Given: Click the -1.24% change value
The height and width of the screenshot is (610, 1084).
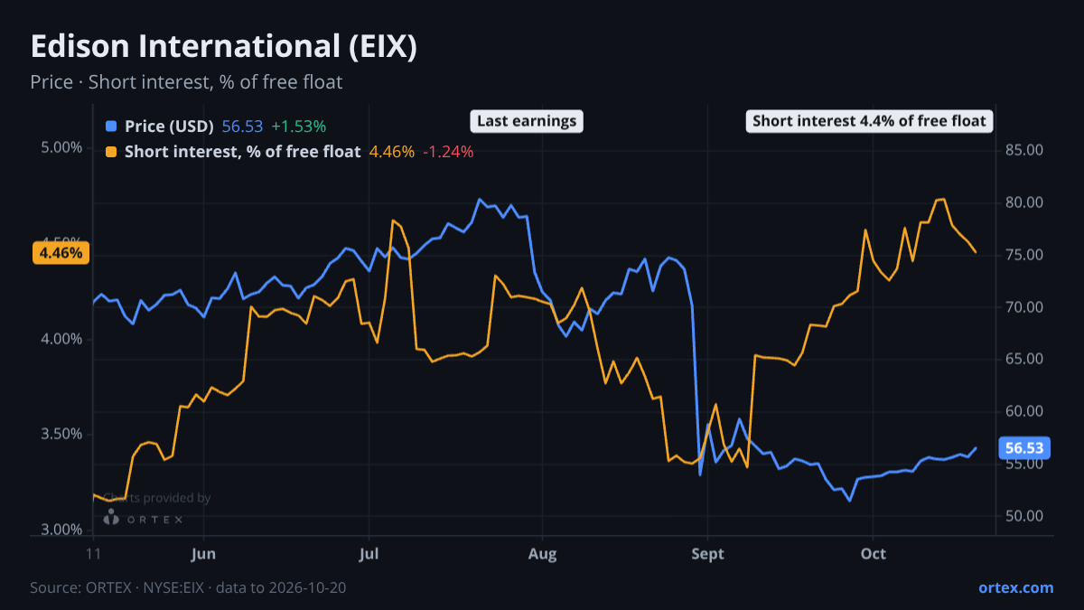Looking at the screenshot, I should pyautogui.click(x=448, y=152).
